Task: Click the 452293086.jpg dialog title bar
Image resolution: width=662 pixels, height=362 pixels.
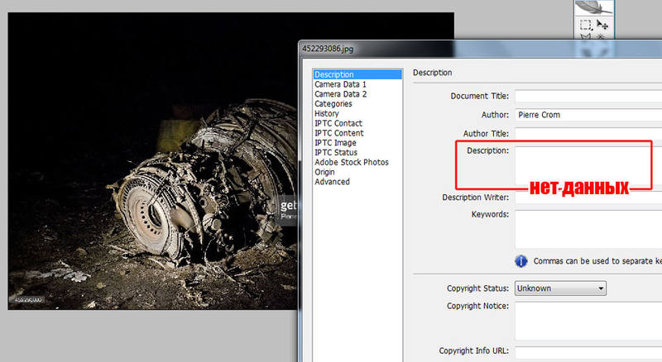Action: click(x=480, y=49)
